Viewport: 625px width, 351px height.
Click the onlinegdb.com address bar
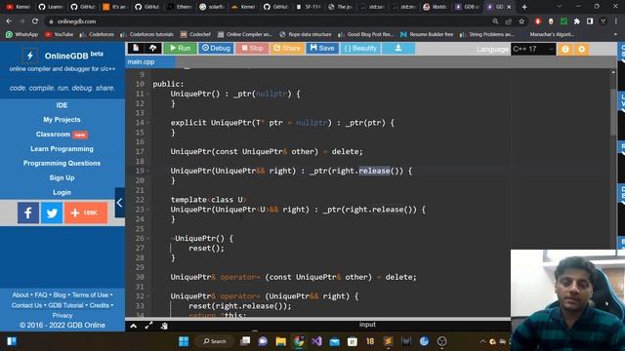(x=267, y=21)
